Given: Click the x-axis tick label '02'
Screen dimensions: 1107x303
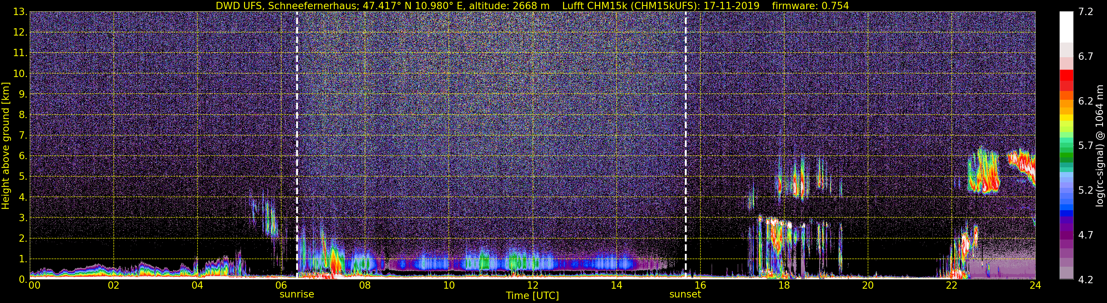Looking at the screenshot, I should coord(114,285).
